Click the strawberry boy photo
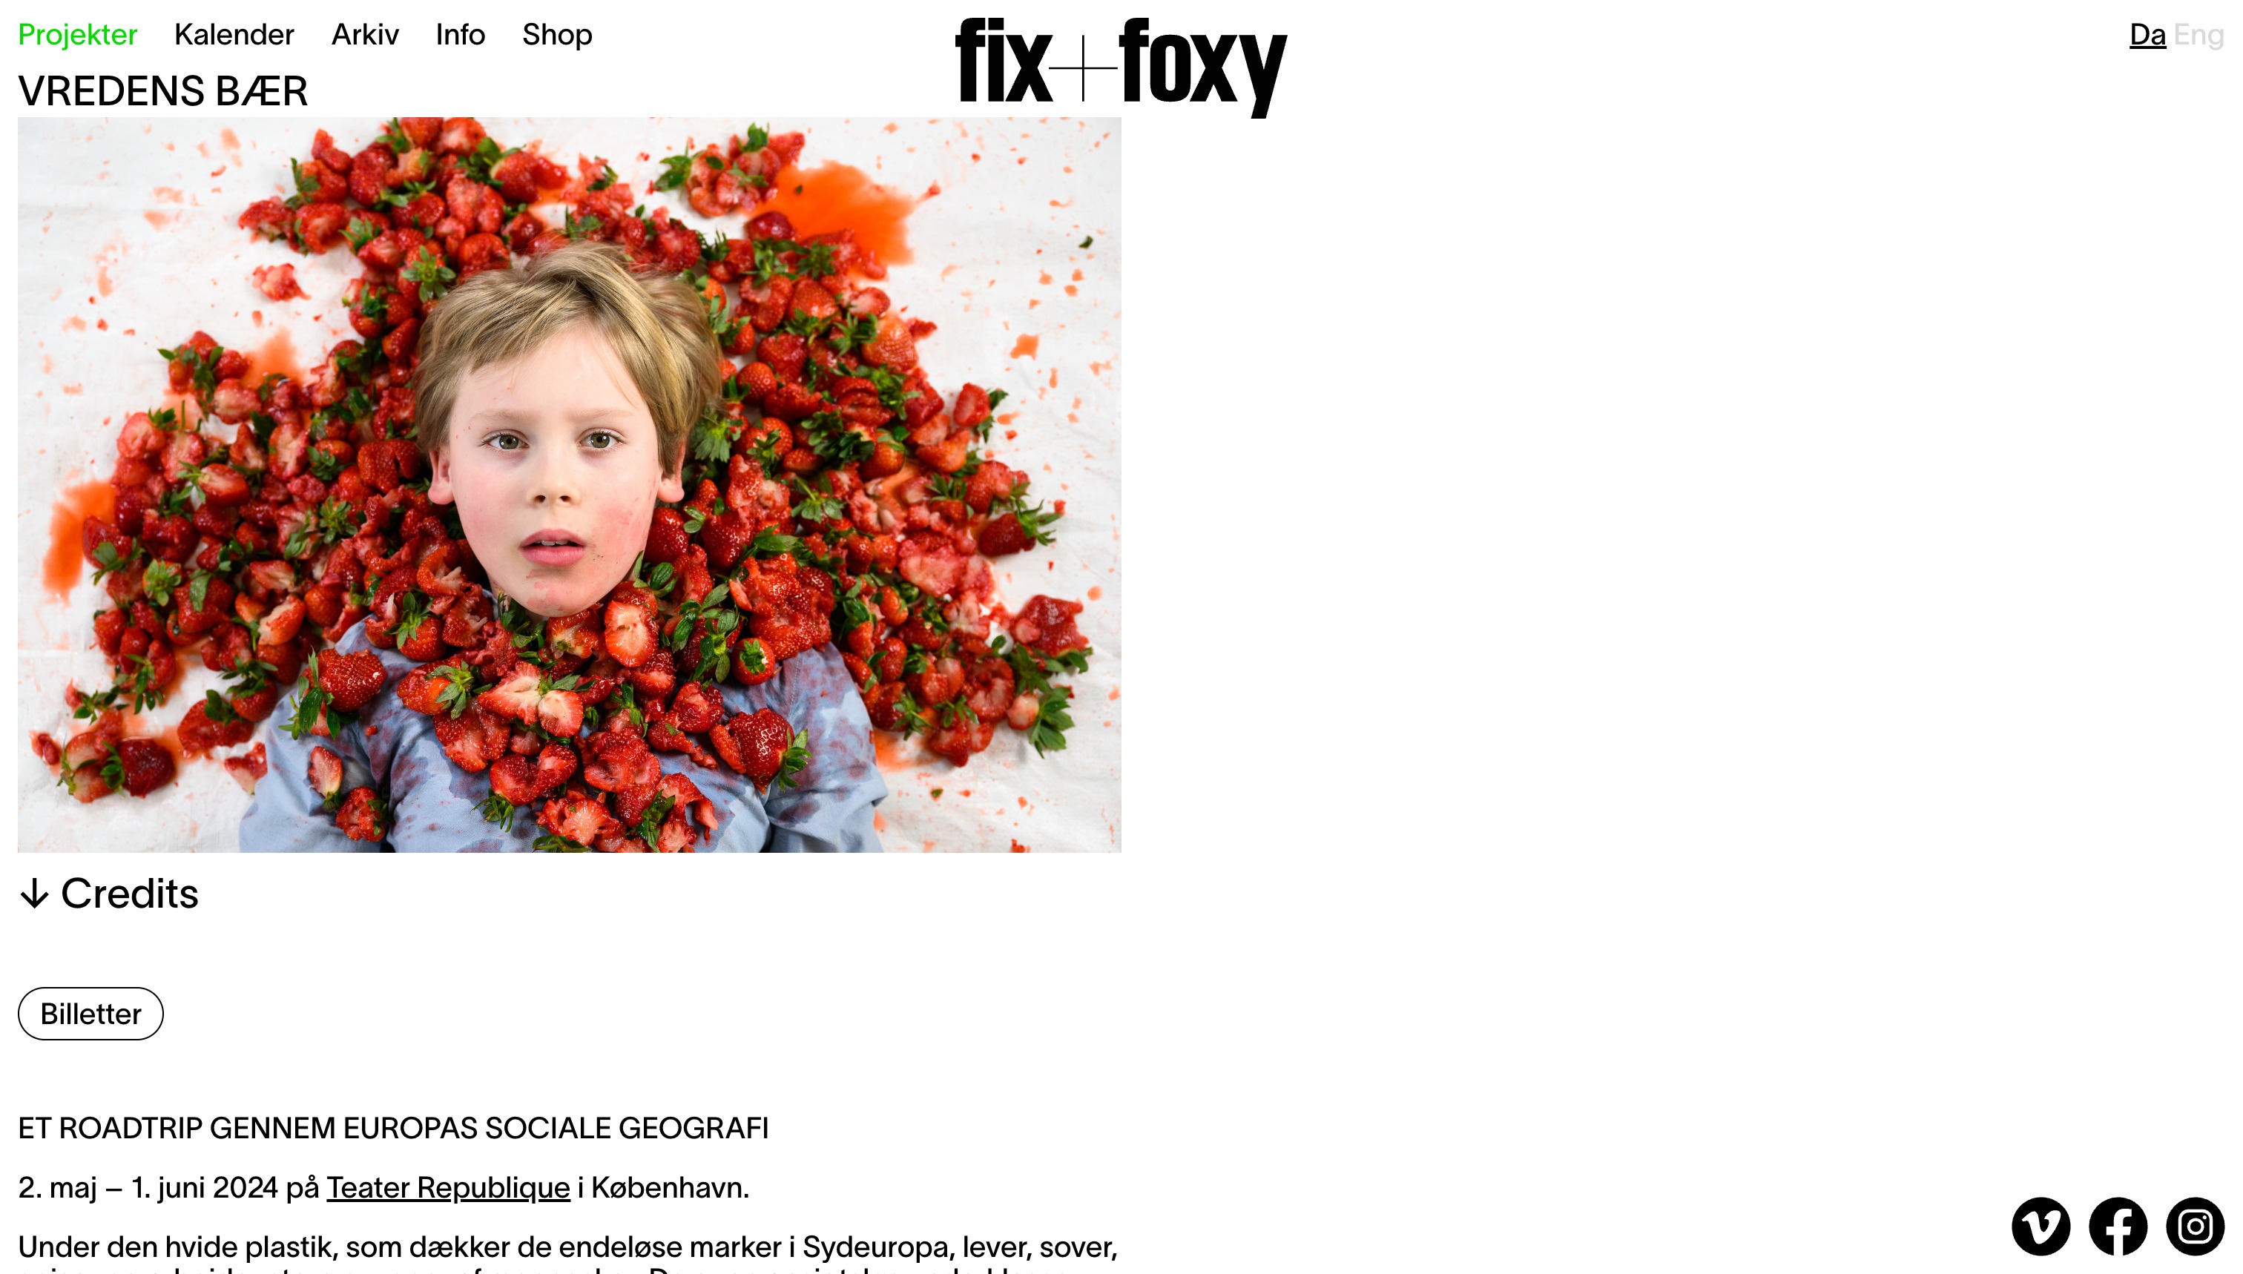2243x1274 pixels. [569, 485]
